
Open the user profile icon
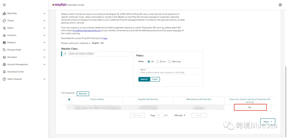pos(280,5)
